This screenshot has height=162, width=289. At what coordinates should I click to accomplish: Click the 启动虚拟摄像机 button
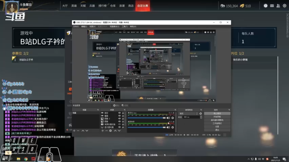[x=217, y=120]
